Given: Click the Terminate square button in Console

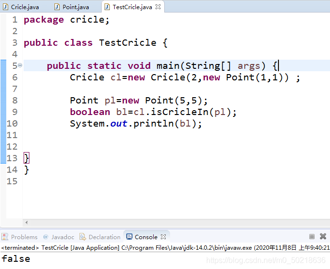Looking at the screenshot, I should click(x=312, y=237).
